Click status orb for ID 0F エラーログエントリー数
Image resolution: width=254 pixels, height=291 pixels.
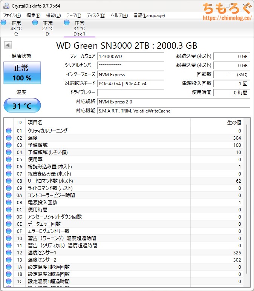(x=9, y=231)
